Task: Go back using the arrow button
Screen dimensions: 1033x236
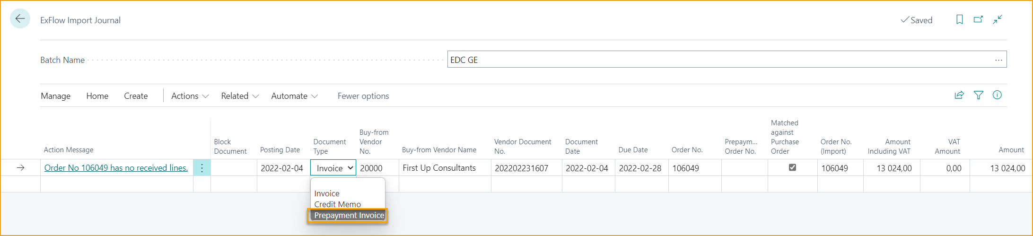Action: pos(20,19)
